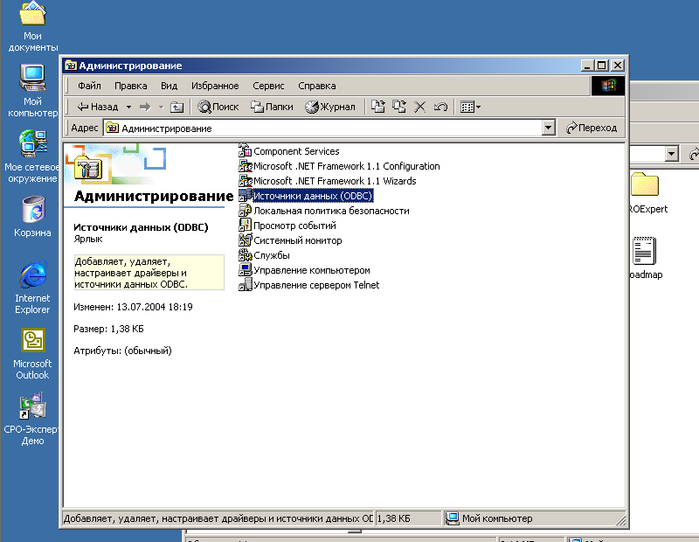Viewport: 699px width, 542px height.
Task: Select the Системный монитор icon
Action: click(246, 240)
